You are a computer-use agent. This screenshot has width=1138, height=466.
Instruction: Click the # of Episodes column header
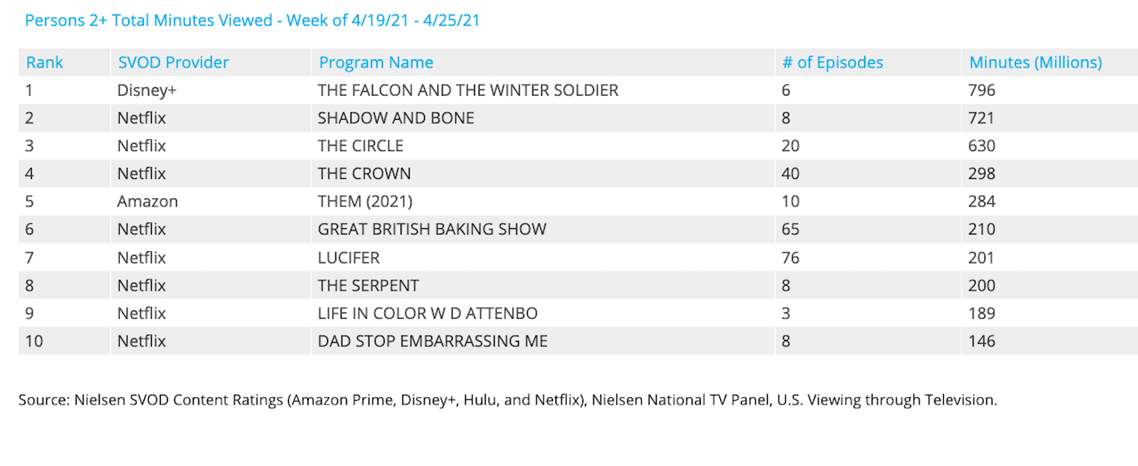coord(832,62)
